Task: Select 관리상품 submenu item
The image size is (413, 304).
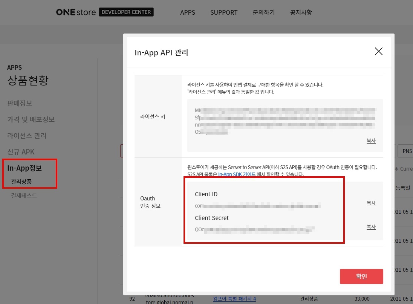Action: click(x=21, y=182)
